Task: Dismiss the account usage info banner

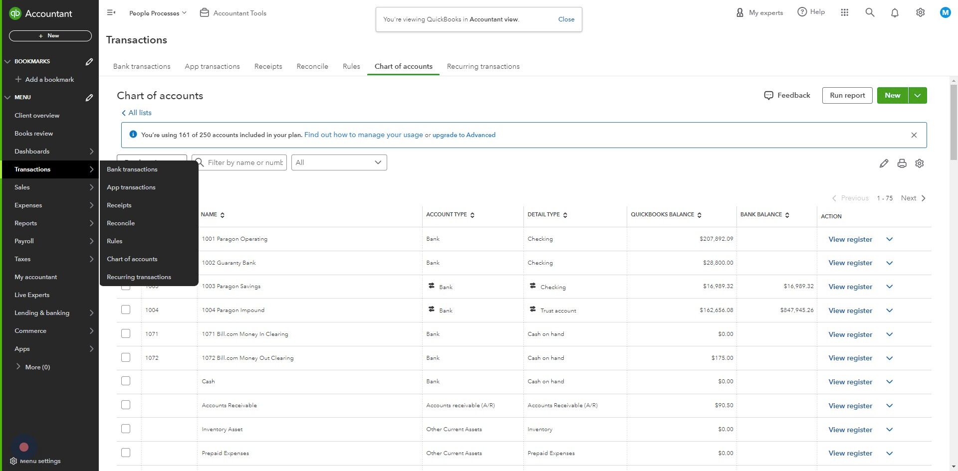Action: 914,135
